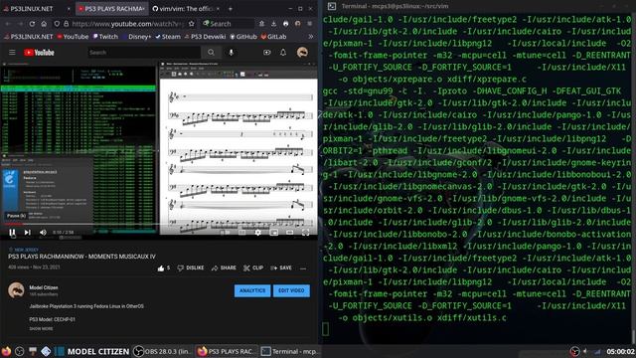Screen dimensions: 636x358
Task: Open YouTube player settings gear
Action: click(x=257, y=232)
